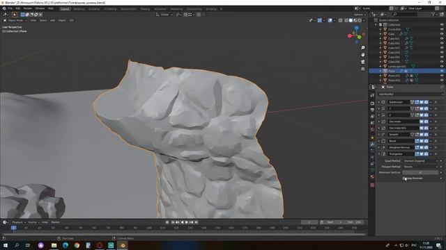Viewport: 446px width, 250px height.
Task: Open the Edit menu
Action: [x=18, y=8]
